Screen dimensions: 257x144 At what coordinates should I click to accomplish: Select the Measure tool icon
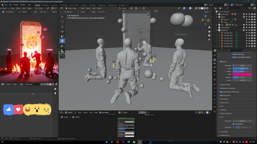click(x=62, y=51)
